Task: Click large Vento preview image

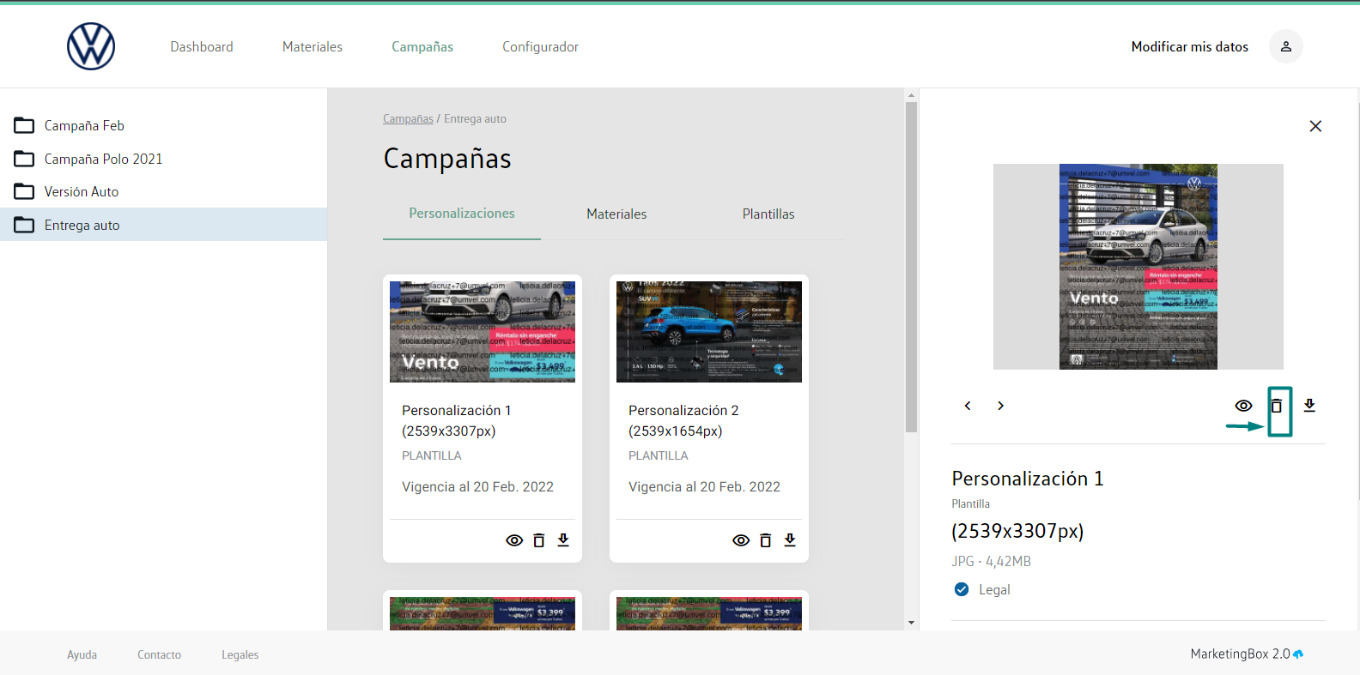Action: (x=1138, y=267)
